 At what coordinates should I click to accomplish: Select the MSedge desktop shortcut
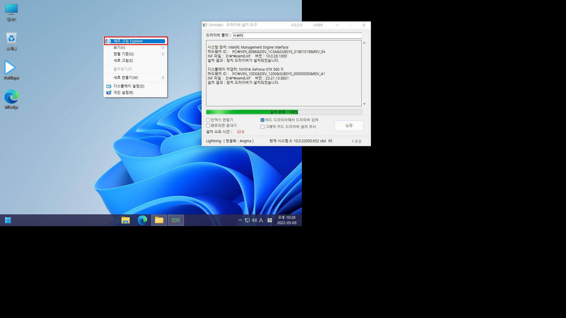pyautogui.click(x=11, y=99)
